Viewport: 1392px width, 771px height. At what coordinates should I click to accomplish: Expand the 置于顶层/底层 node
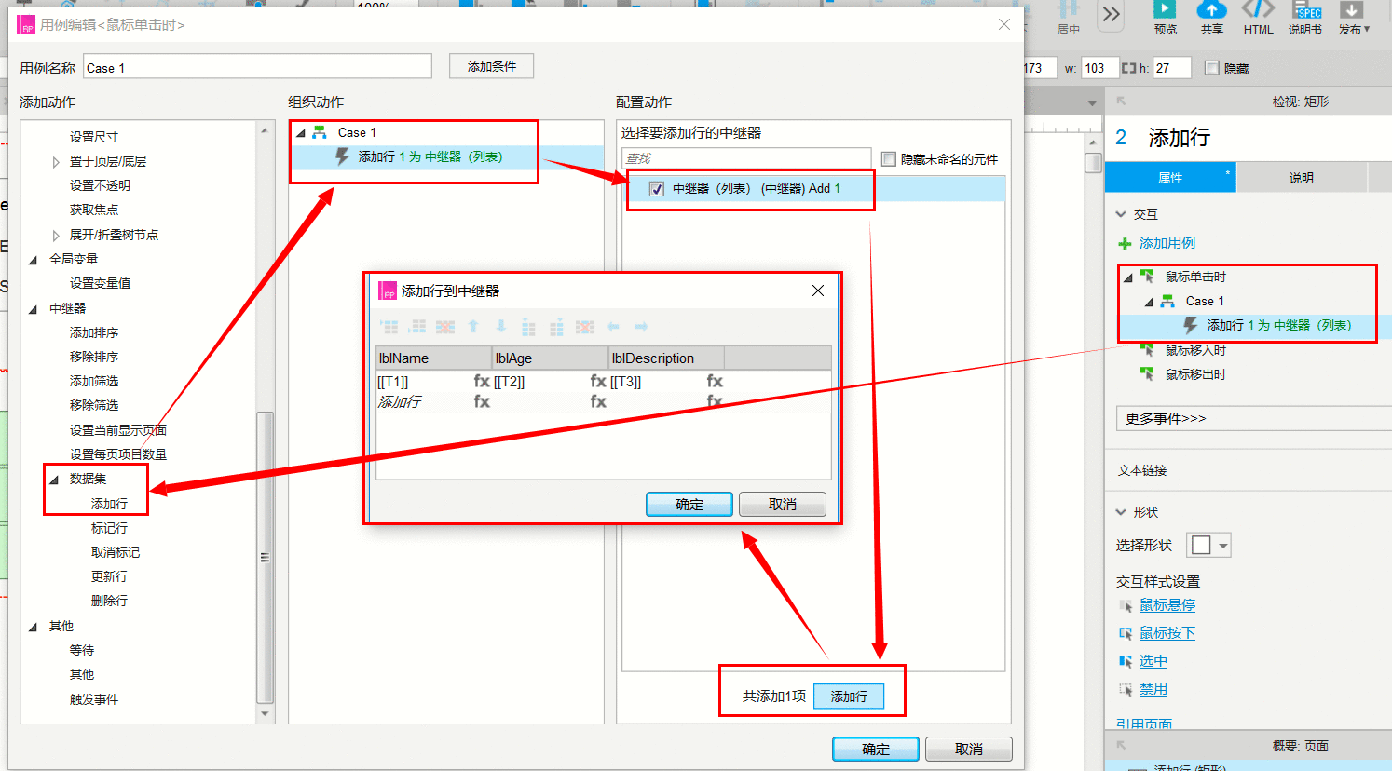point(56,162)
